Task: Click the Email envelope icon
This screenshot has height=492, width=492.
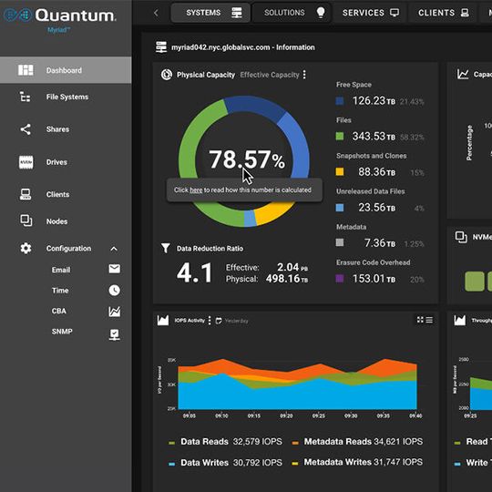Action: click(x=115, y=269)
